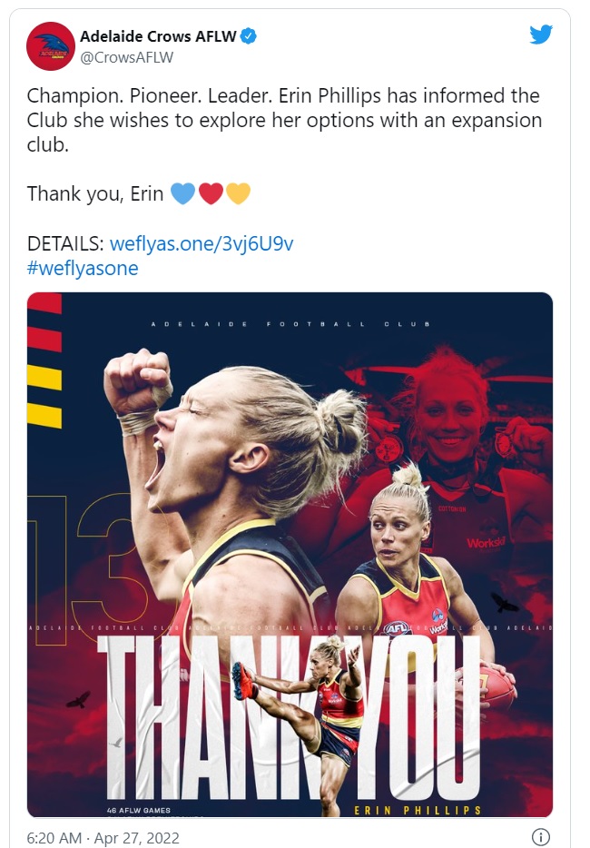Viewport: 590px width, 848px height.
Task: Open the weflyas.one/3vj6U9v details link
Action: tap(202, 243)
